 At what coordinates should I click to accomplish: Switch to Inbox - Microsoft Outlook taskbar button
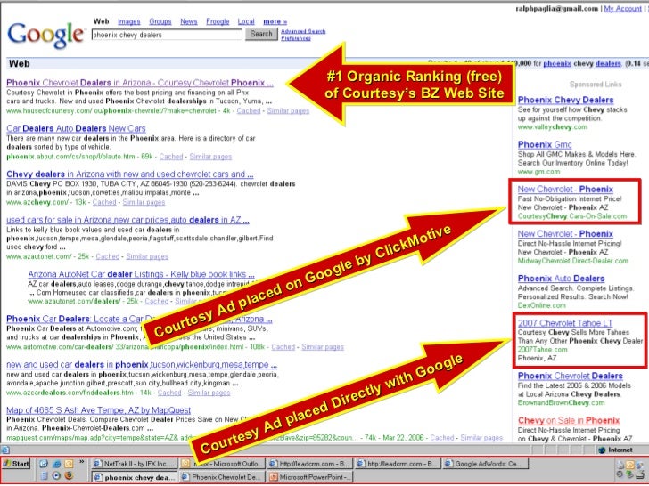(x=223, y=463)
